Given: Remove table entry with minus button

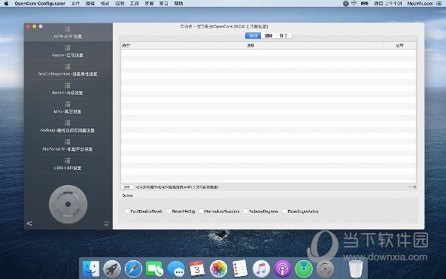Looking at the screenshot, I should pyautogui.click(x=411, y=187).
